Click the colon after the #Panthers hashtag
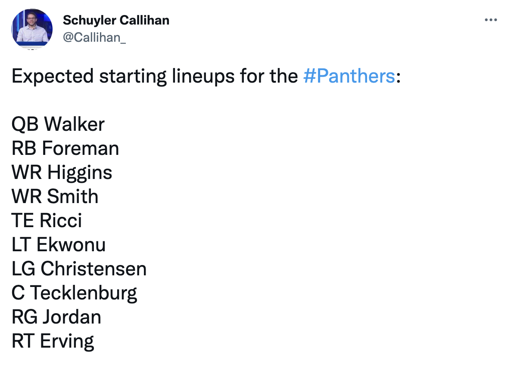 coord(398,76)
